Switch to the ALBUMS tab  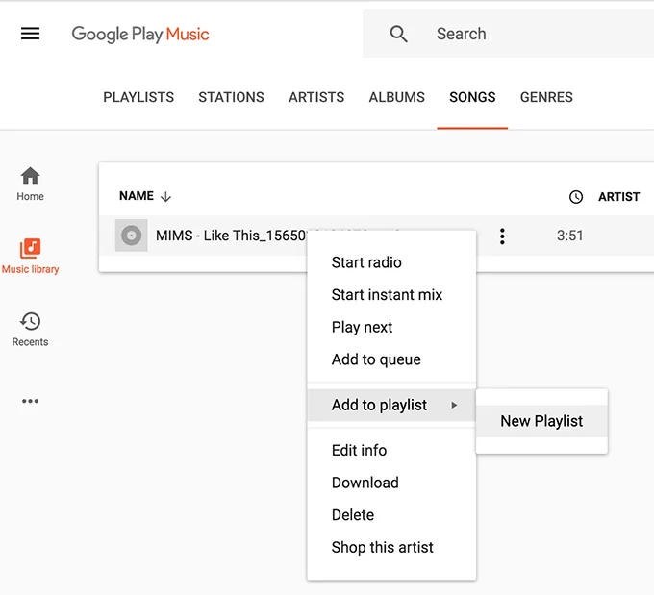pos(396,97)
